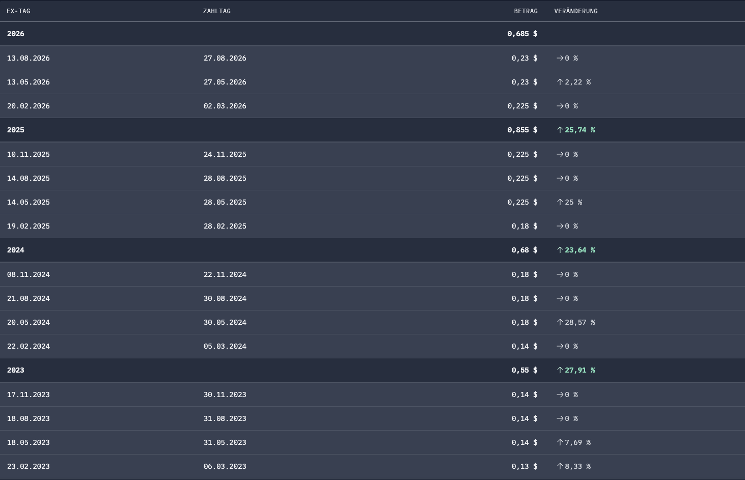
Task: Click the 0,13 $ amount for 23.02.2023
Action: click(x=525, y=466)
